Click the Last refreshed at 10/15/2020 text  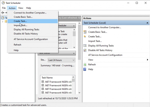(x=58, y=99)
